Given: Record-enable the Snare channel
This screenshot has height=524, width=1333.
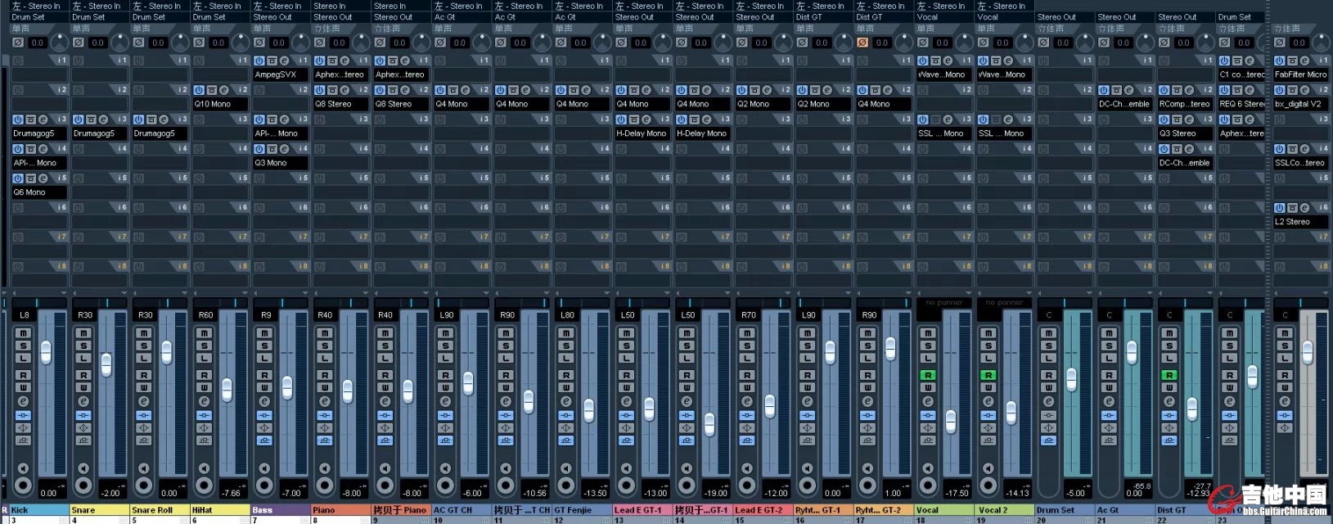Looking at the screenshot, I should [x=83, y=486].
